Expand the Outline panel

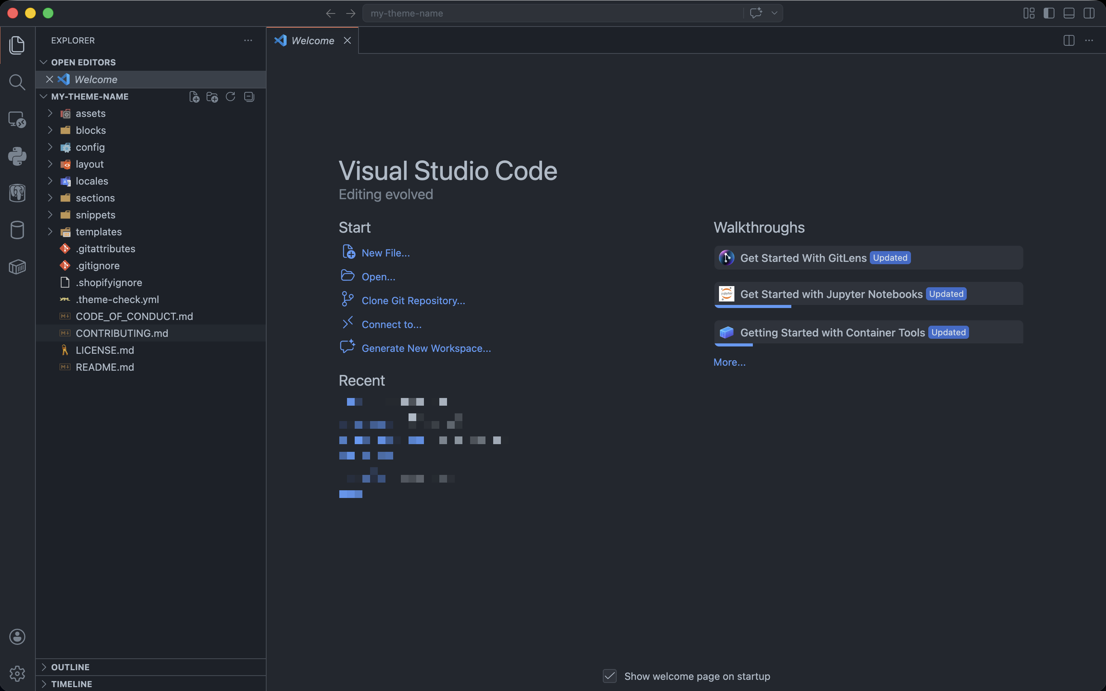coord(151,667)
